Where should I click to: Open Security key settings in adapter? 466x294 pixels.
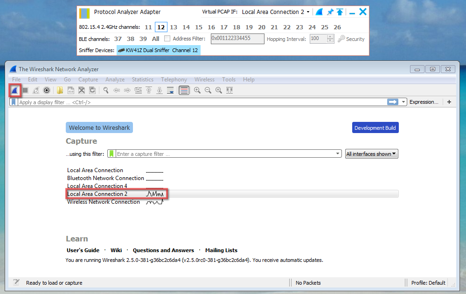(x=351, y=39)
